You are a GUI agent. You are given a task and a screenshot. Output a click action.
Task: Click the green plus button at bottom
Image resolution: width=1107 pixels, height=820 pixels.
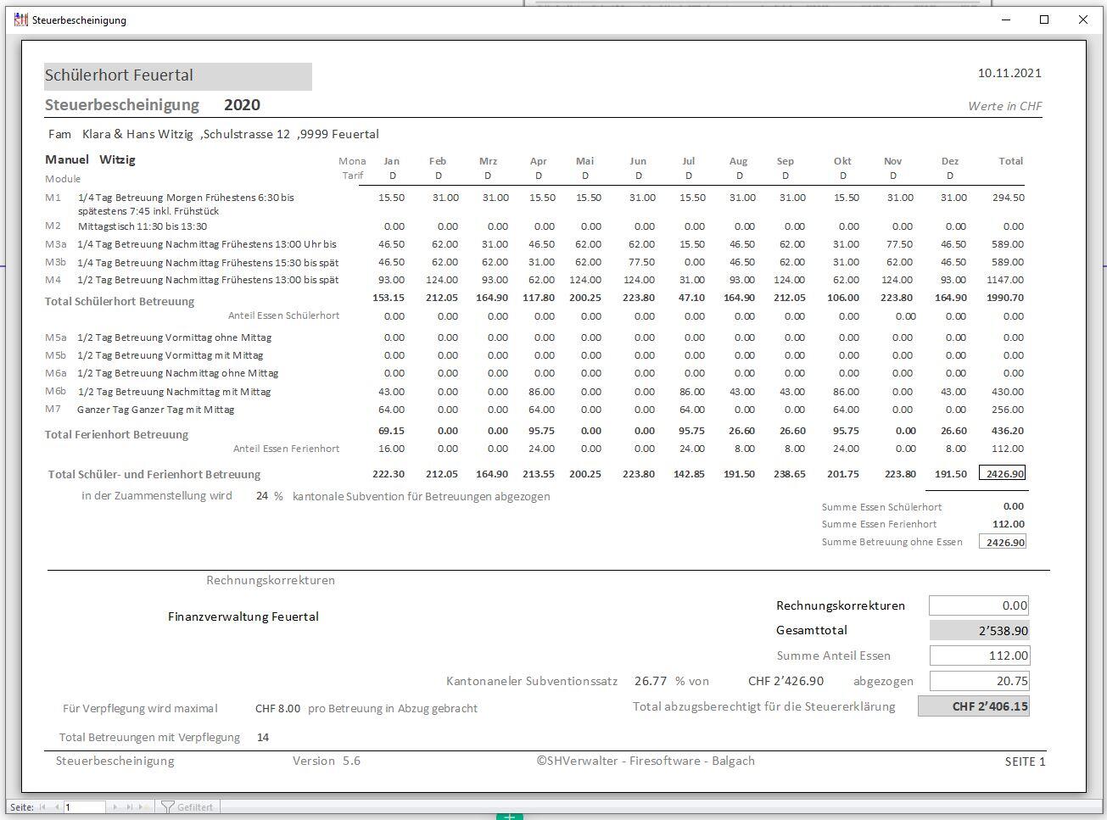(509, 816)
